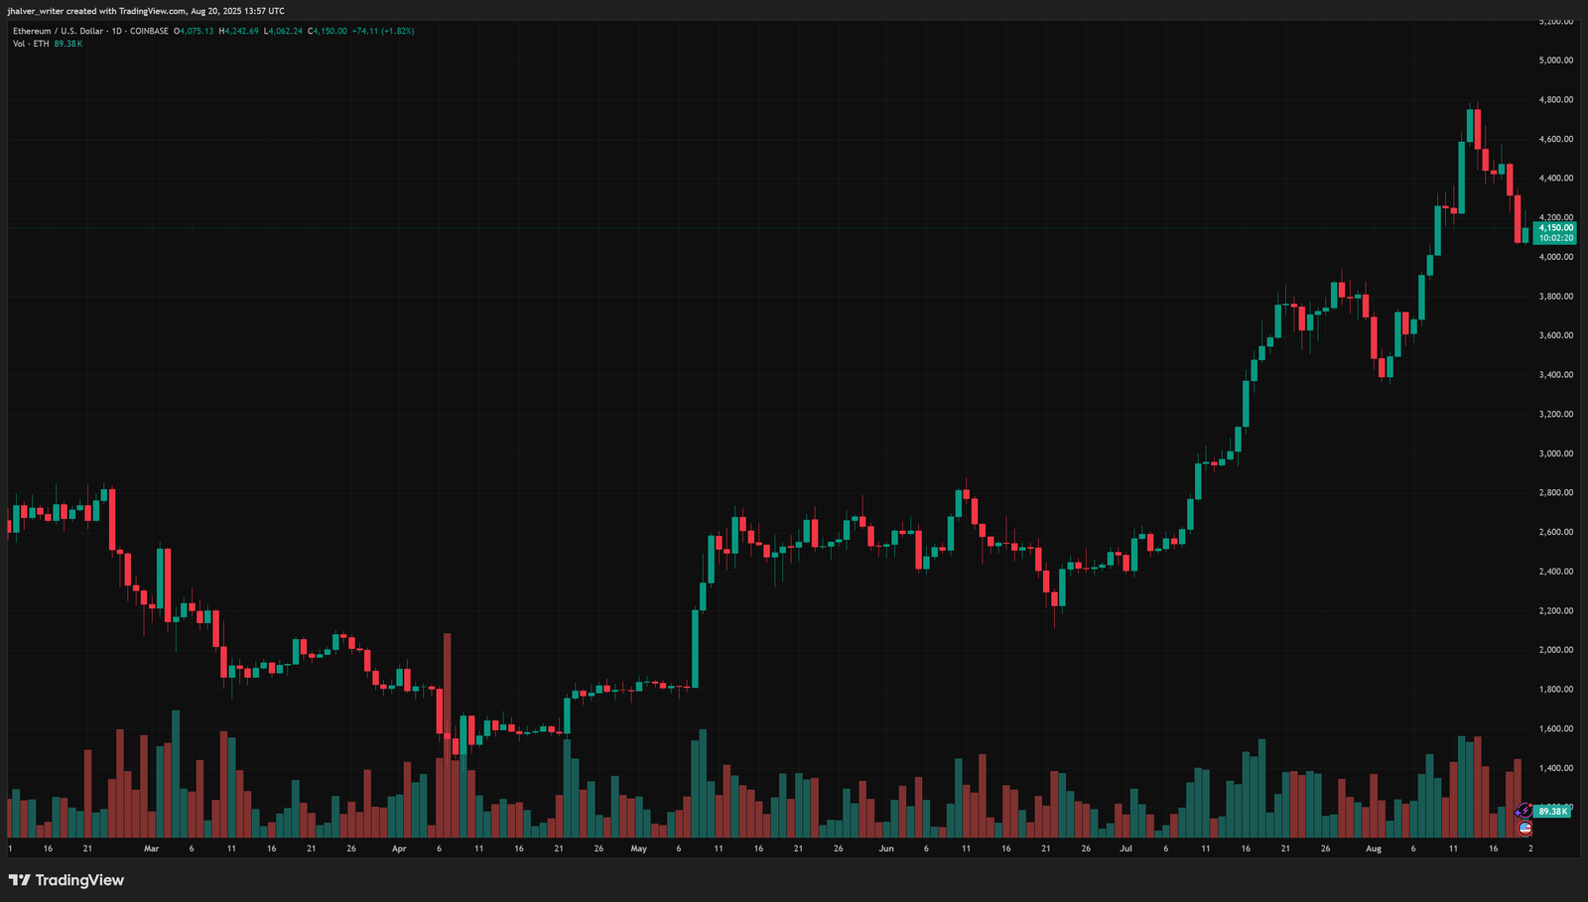Click the +74.11 (+1.82%) change value

[382, 31]
